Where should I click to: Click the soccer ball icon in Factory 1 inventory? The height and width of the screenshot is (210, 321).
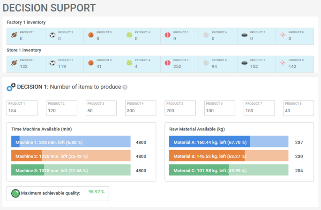click(x=52, y=35)
